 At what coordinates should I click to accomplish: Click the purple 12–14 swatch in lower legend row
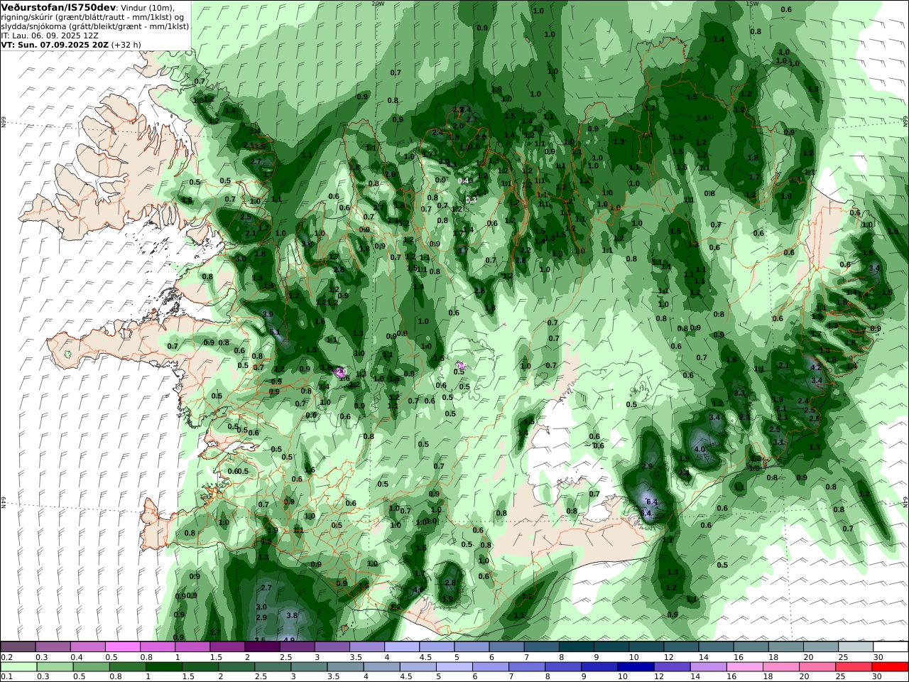click(672, 667)
